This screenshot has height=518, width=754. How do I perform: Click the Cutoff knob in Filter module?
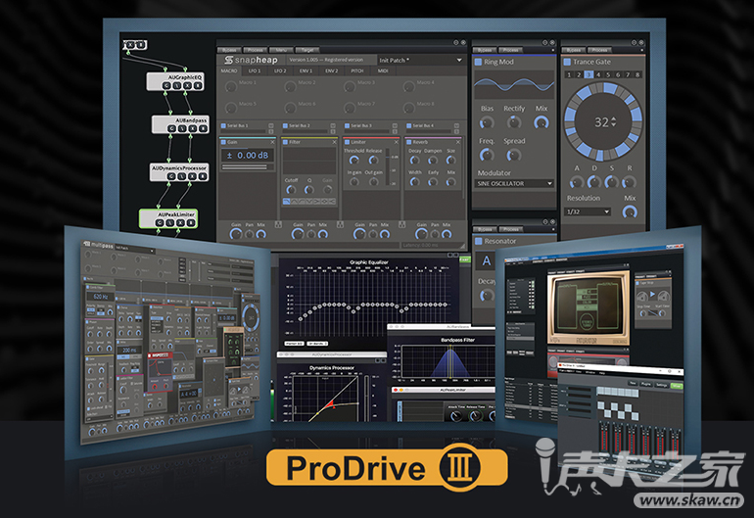(x=291, y=190)
